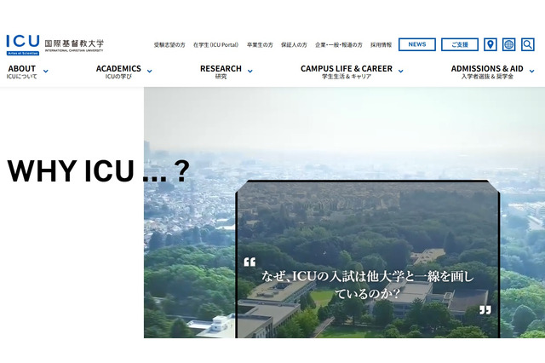
Task: Open the campus map location pin icon
Action: click(x=490, y=44)
